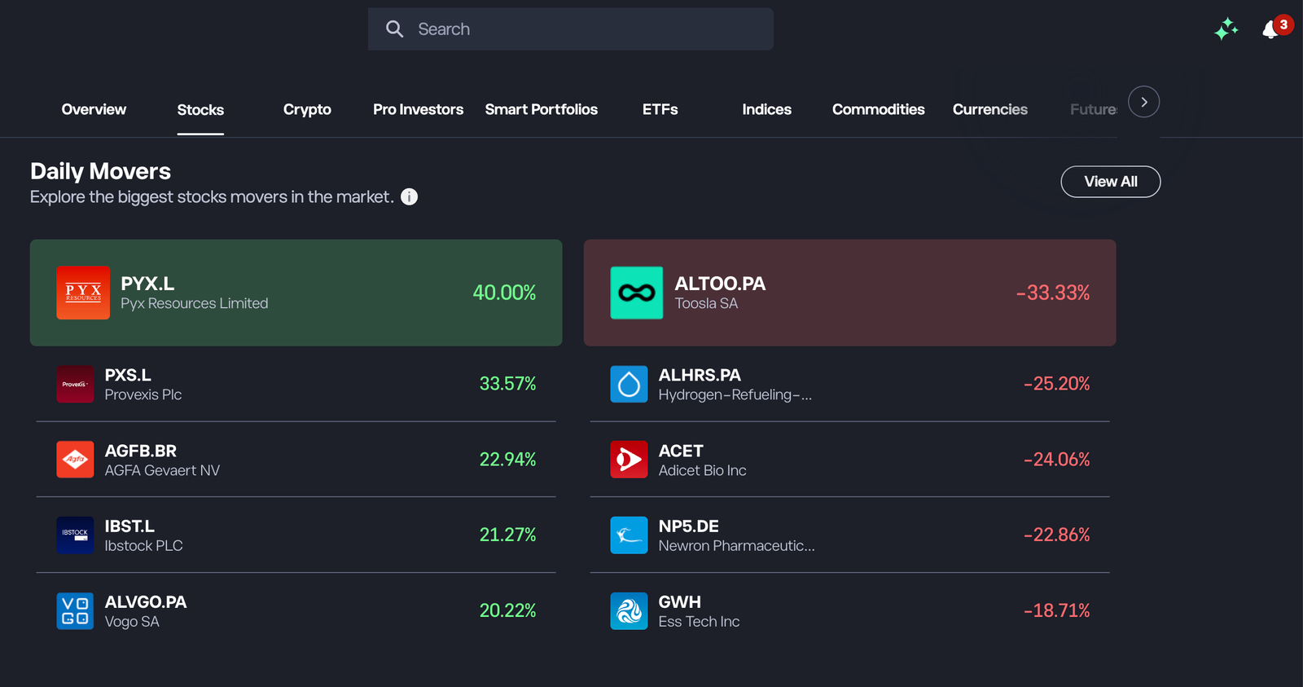The height and width of the screenshot is (687, 1303).
Task: Open the partially hidden Futures tab
Action: [1094, 109]
